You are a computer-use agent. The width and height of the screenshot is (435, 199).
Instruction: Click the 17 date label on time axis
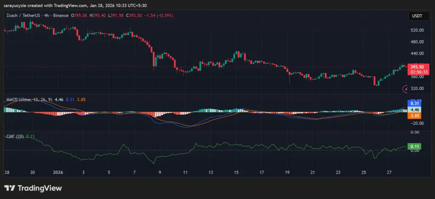point(262,172)
